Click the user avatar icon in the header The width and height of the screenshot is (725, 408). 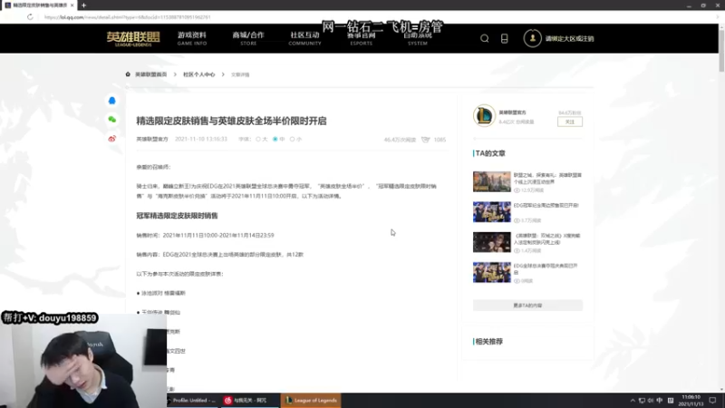532,38
